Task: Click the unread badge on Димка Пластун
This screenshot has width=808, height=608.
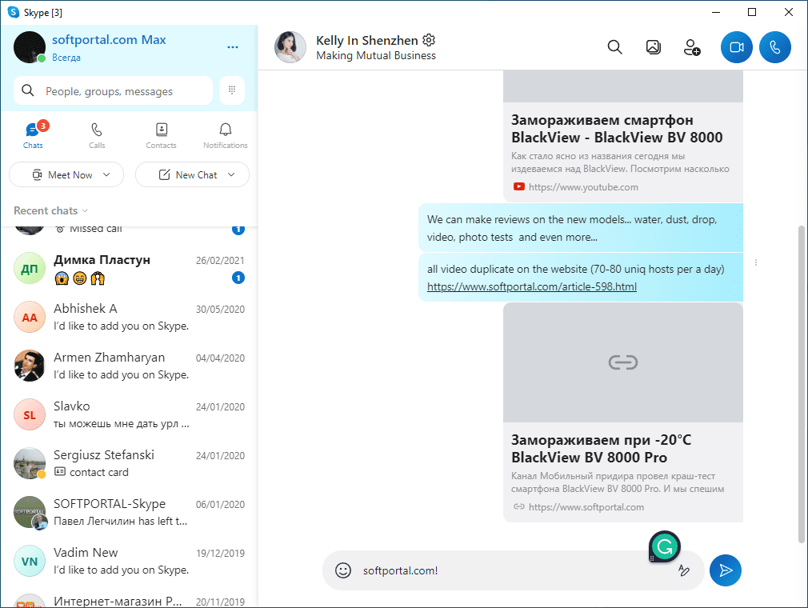Action: point(238,278)
